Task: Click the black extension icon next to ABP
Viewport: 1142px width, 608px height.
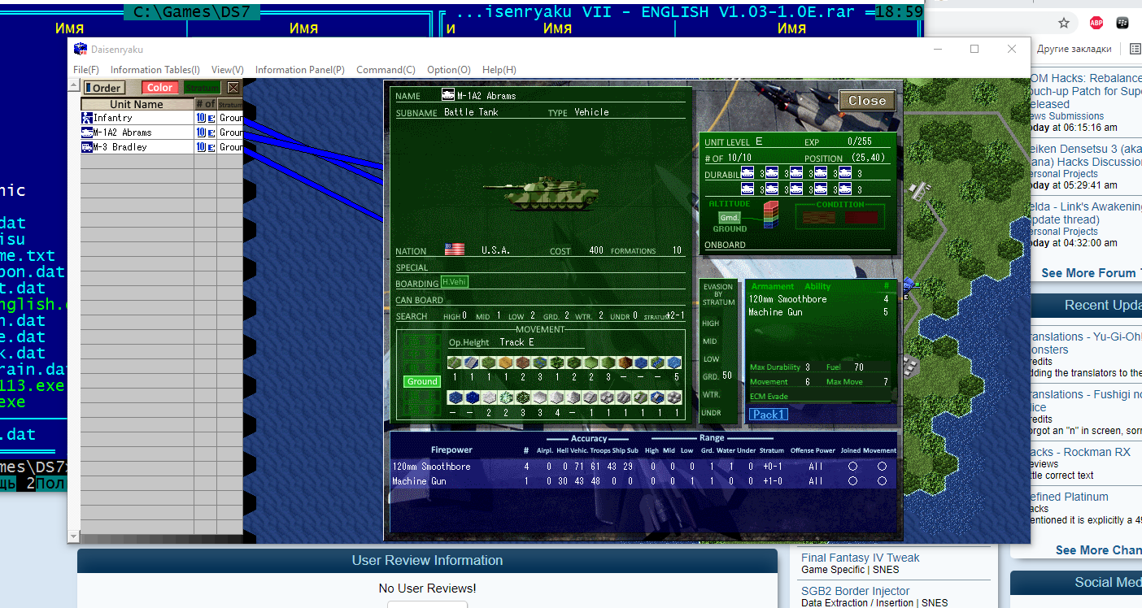Action: [1122, 23]
